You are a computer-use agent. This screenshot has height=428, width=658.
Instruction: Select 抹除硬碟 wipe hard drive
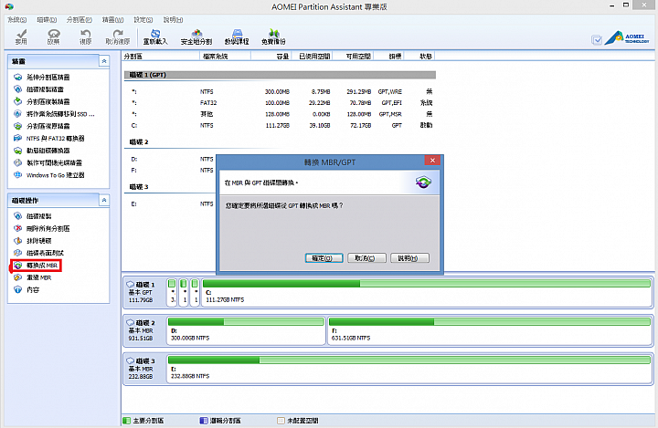click(x=33, y=241)
